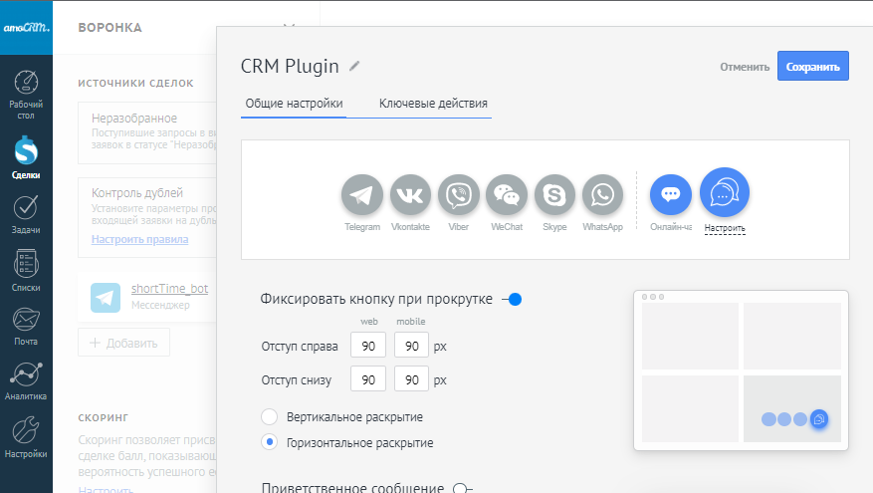873x493 pixels.
Task: Click the Telegram messenger icon
Action: click(362, 196)
